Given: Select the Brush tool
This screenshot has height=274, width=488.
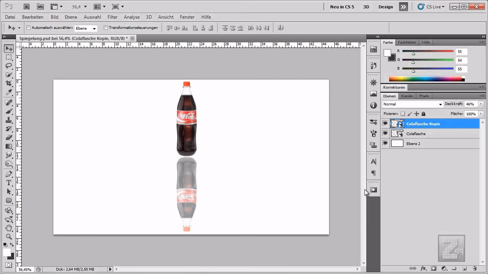Looking at the screenshot, I should coord(9,111).
